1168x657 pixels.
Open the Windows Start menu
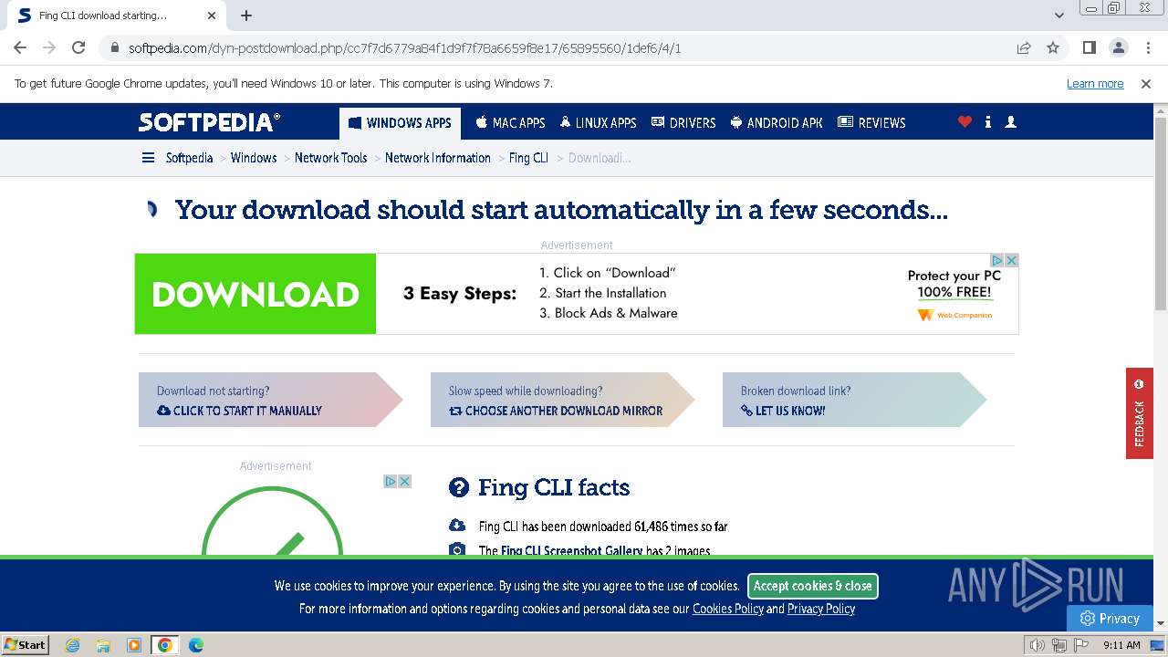[25, 644]
